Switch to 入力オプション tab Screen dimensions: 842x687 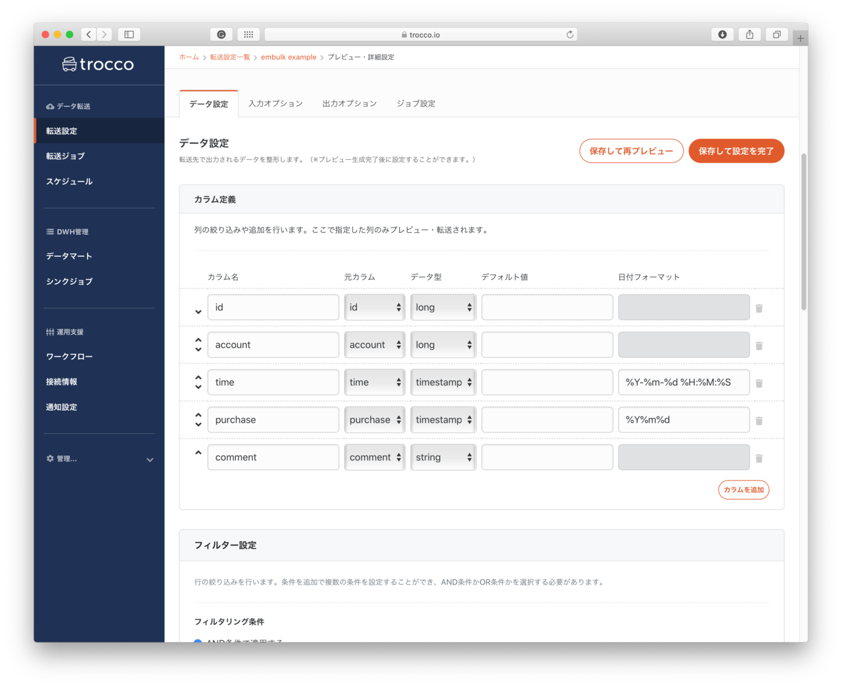click(x=275, y=104)
